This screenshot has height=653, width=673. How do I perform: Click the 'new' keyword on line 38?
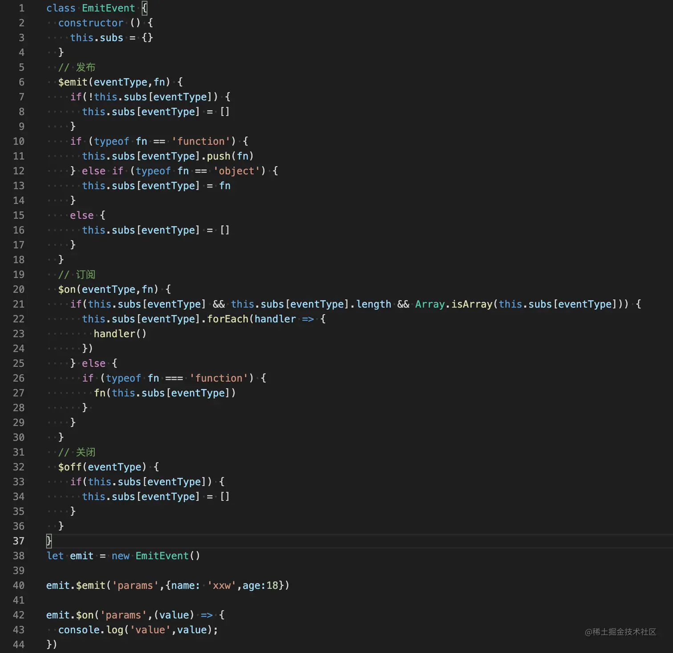[x=120, y=556]
